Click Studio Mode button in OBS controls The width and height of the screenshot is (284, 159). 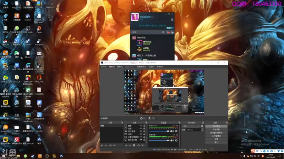point(216,136)
